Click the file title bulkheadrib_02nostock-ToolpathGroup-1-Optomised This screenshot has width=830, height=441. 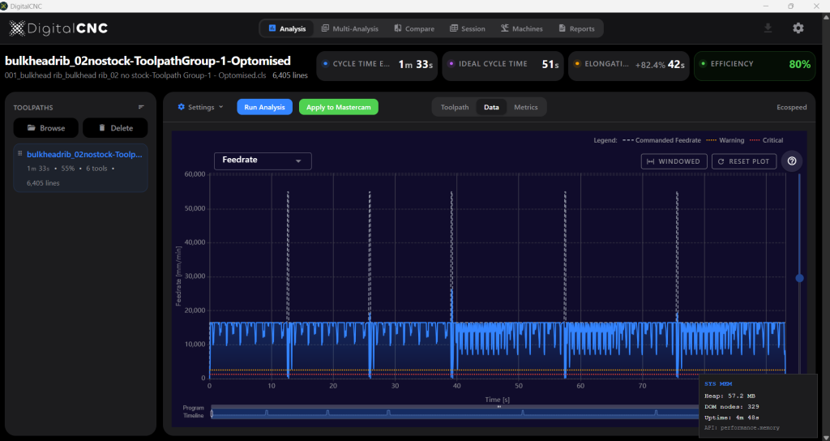(x=148, y=61)
